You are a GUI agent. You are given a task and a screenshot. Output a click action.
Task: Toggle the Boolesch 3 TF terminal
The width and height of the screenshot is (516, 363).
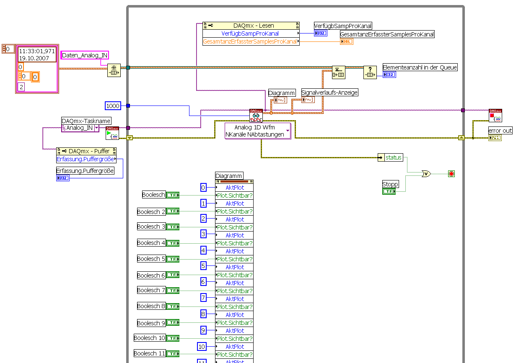(x=173, y=227)
